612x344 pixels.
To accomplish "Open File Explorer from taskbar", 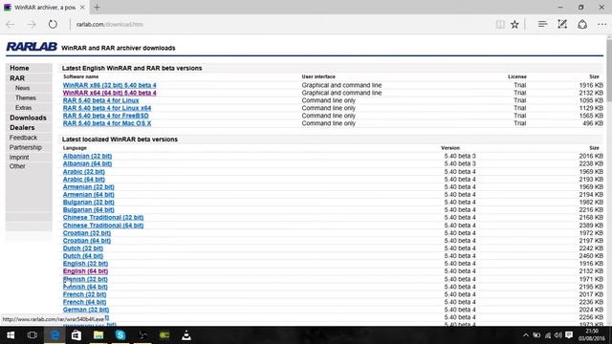I will [x=98, y=335].
